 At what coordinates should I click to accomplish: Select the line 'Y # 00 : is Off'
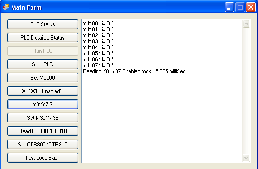tap(98, 23)
